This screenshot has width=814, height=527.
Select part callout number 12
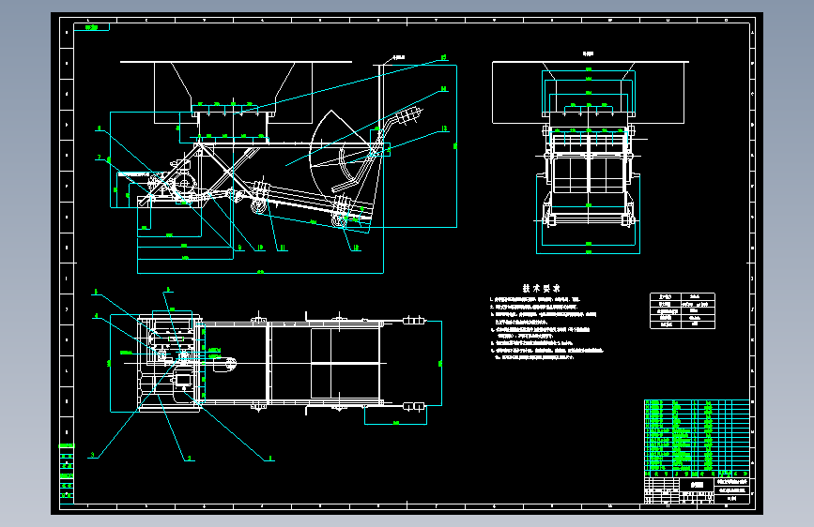coord(356,248)
